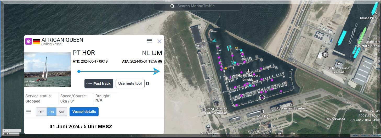Screen dimensions: 381x138
Task: Click the Use route tool button
Action: pos(130,83)
